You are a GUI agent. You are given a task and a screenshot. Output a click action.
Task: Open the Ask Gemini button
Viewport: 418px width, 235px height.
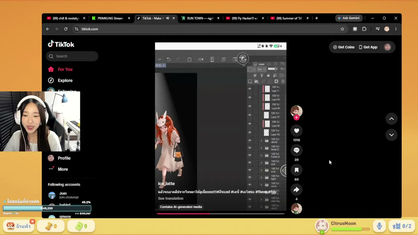pos(348,18)
